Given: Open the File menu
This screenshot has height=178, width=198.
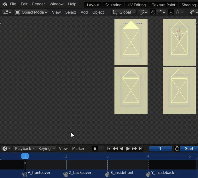Looking at the screenshot, I should pyautogui.click(x=13, y=4).
